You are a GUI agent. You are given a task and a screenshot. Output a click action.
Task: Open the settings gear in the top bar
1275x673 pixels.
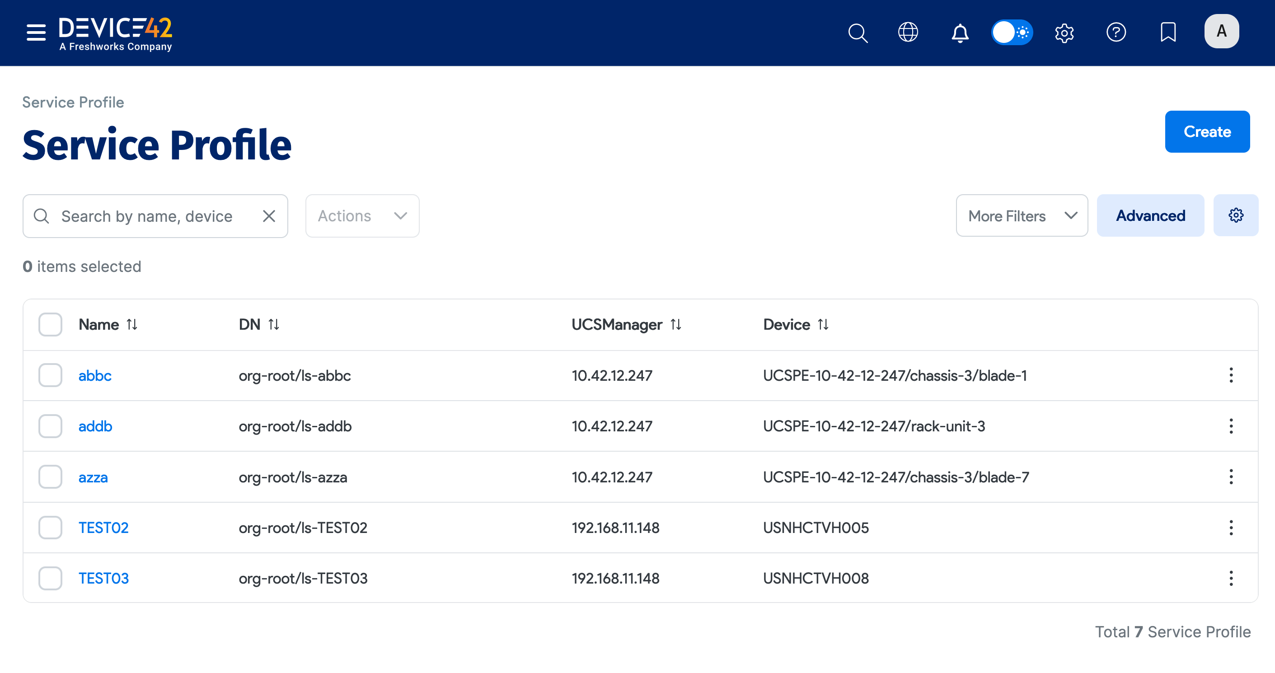click(1064, 33)
